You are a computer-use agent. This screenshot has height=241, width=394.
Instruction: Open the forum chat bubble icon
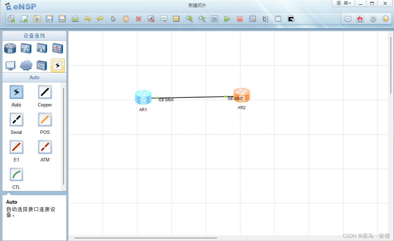(348, 19)
